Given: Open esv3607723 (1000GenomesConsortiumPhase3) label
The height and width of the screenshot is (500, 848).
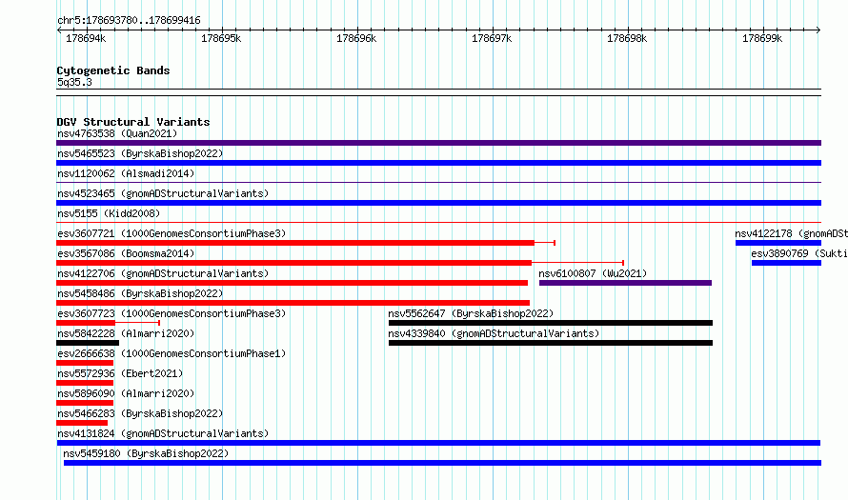Looking at the screenshot, I should (x=172, y=313).
